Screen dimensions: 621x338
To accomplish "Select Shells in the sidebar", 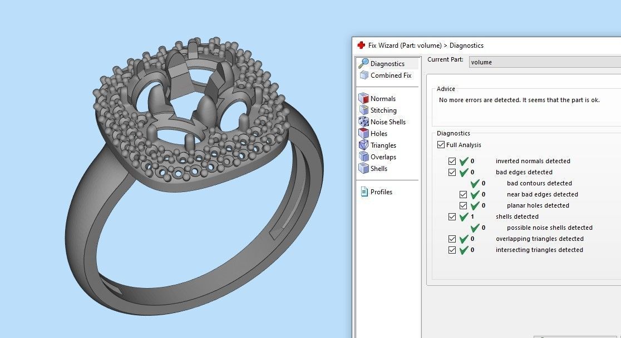I will 378,168.
